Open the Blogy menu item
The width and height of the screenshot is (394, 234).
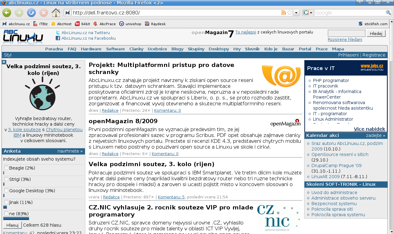click(177, 49)
